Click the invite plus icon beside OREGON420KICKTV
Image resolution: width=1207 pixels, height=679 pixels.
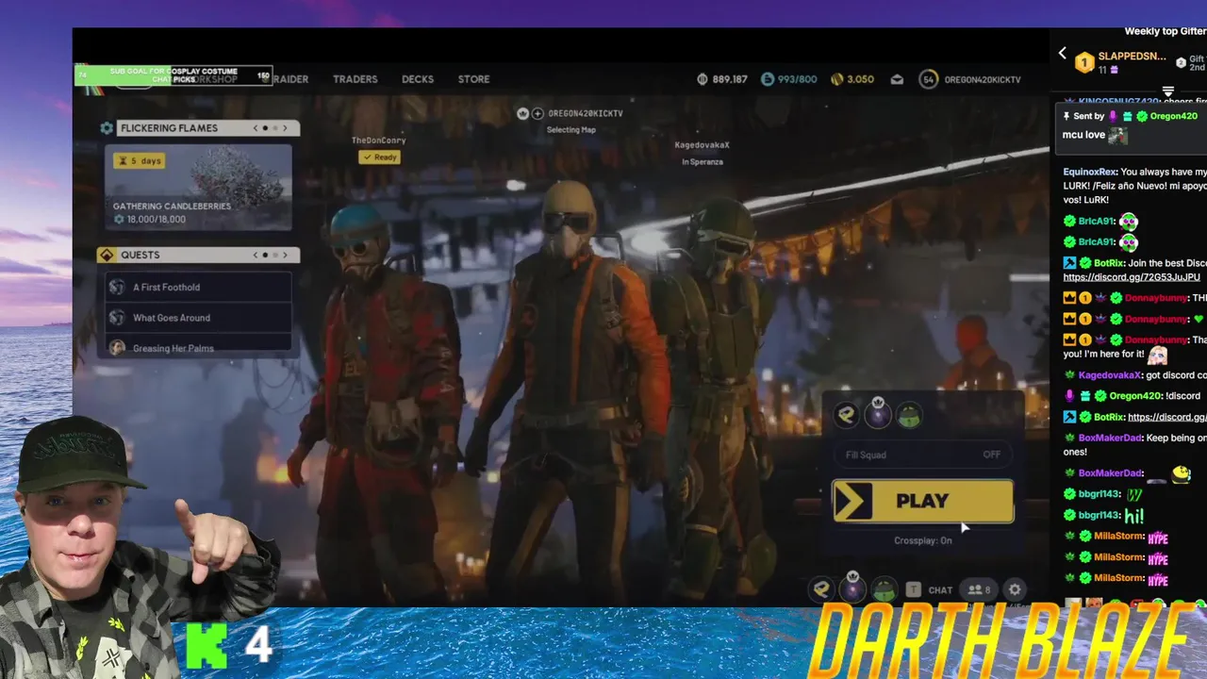[537, 113]
